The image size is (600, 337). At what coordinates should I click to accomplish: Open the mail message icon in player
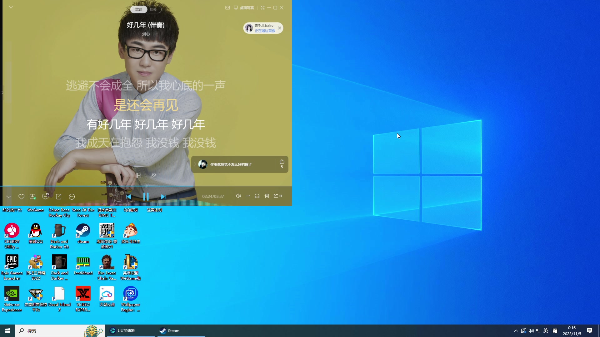click(x=227, y=8)
